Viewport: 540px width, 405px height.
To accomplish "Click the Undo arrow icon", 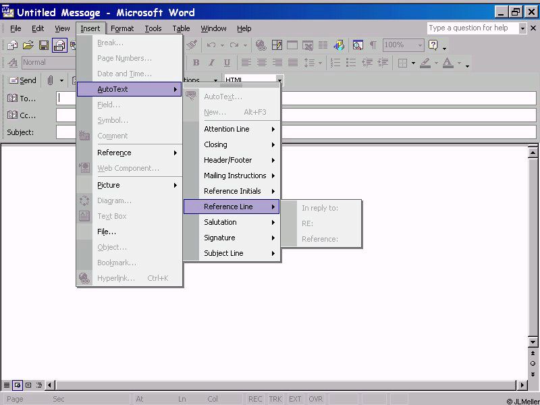I will click(211, 45).
